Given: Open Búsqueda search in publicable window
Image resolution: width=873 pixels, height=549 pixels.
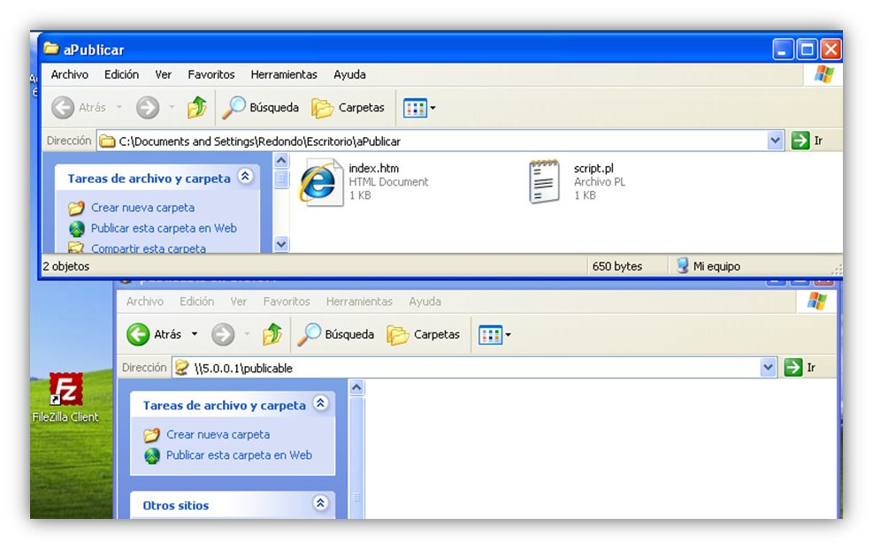Looking at the screenshot, I should coord(336,334).
